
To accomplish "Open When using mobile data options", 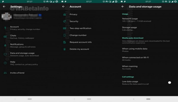I will (138, 50).
